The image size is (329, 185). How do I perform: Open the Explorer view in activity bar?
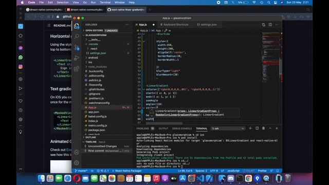[x=77, y=26]
